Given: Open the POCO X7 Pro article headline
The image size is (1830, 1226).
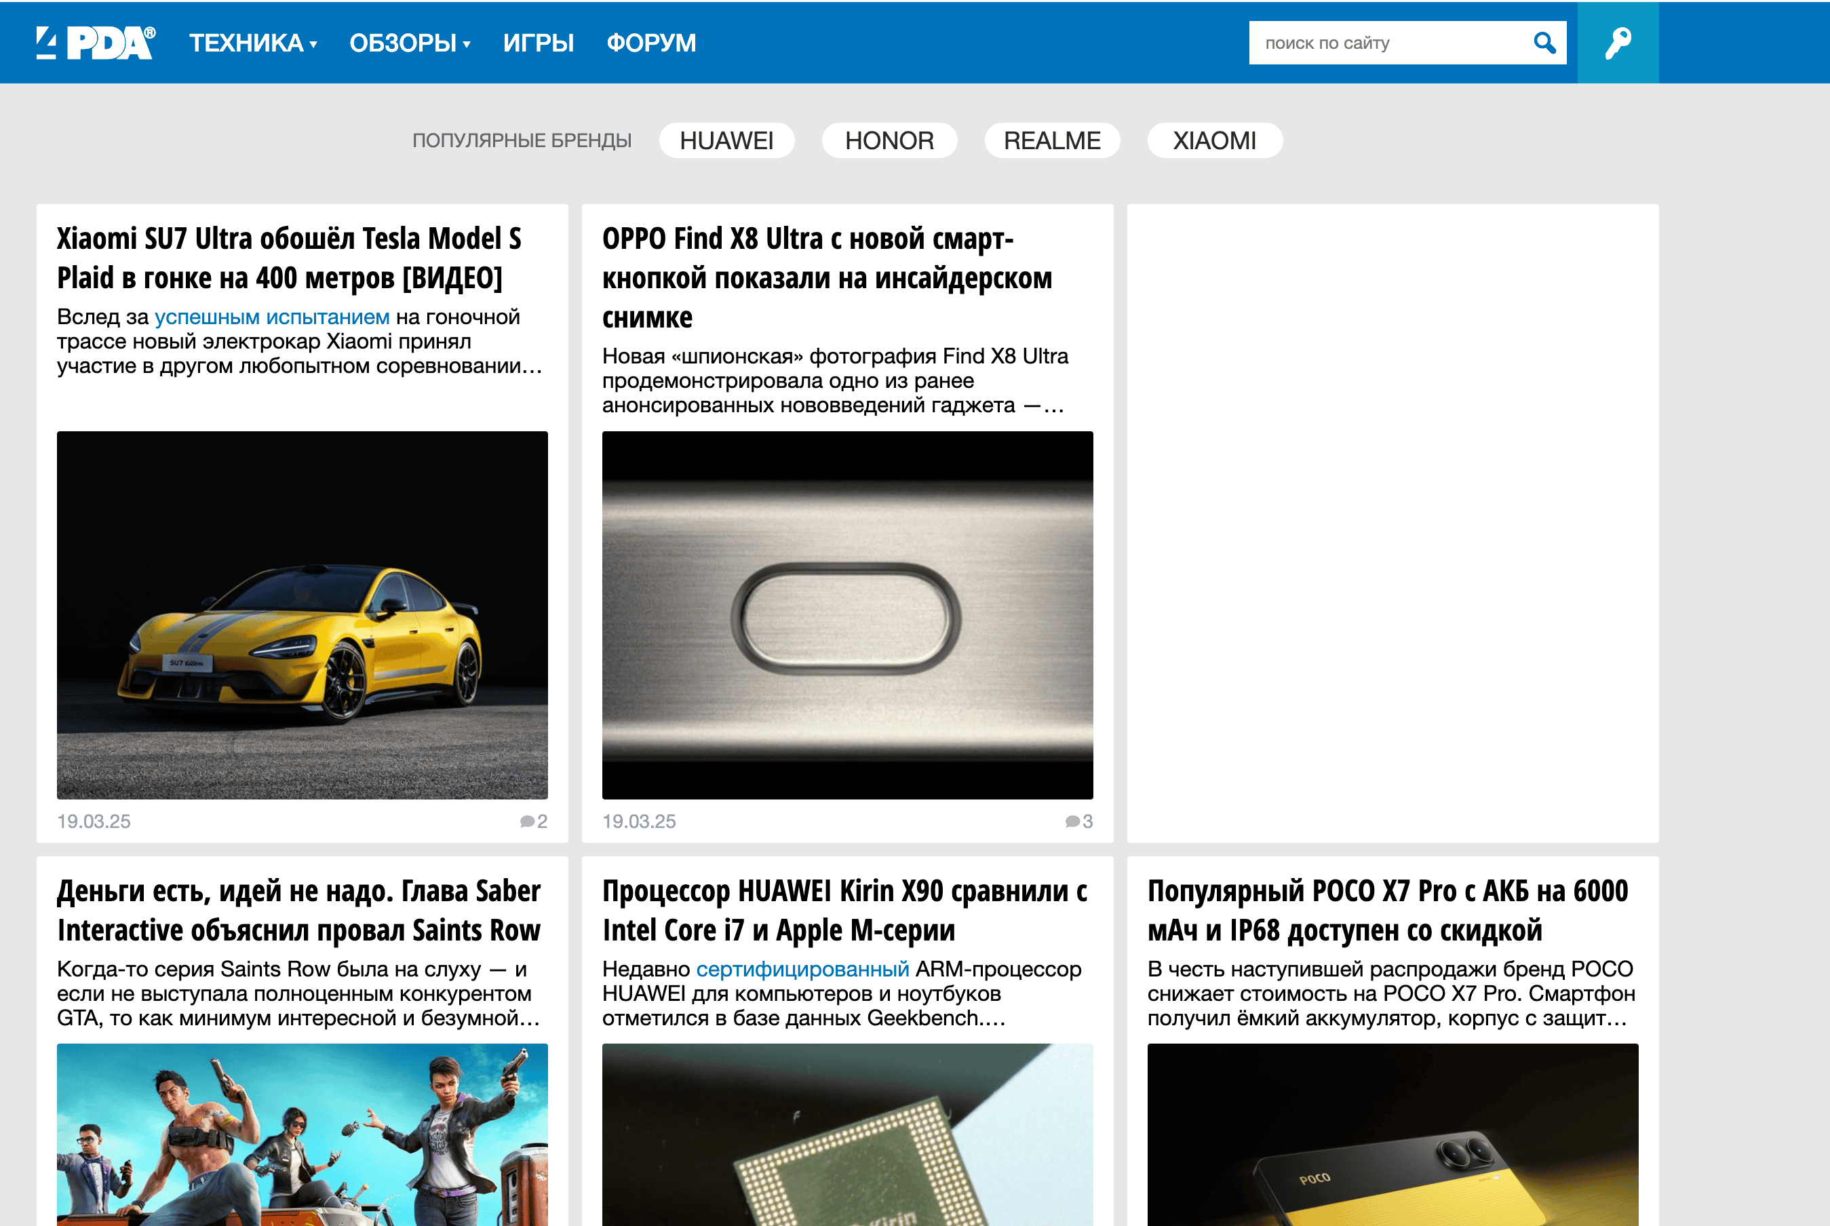Looking at the screenshot, I should [x=1387, y=910].
